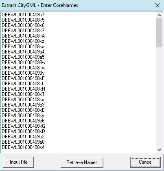This screenshot has width=164, height=171.
Task: Select line DEBWL0010004098v
Action: (23, 73)
